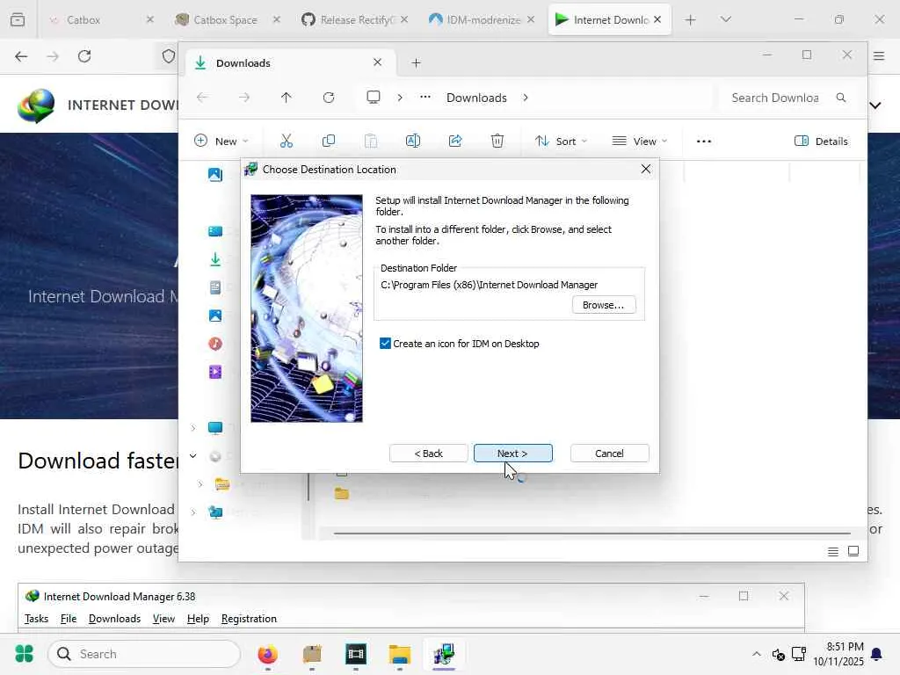Screen dimensions: 900x675
Task: Click the taskbar Search box
Action: coord(144,654)
